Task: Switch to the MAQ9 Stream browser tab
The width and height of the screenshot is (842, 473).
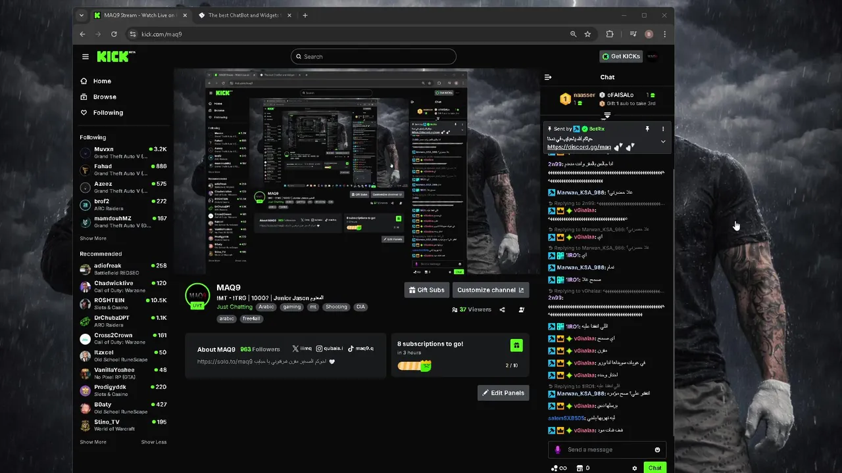Action: coord(140,15)
